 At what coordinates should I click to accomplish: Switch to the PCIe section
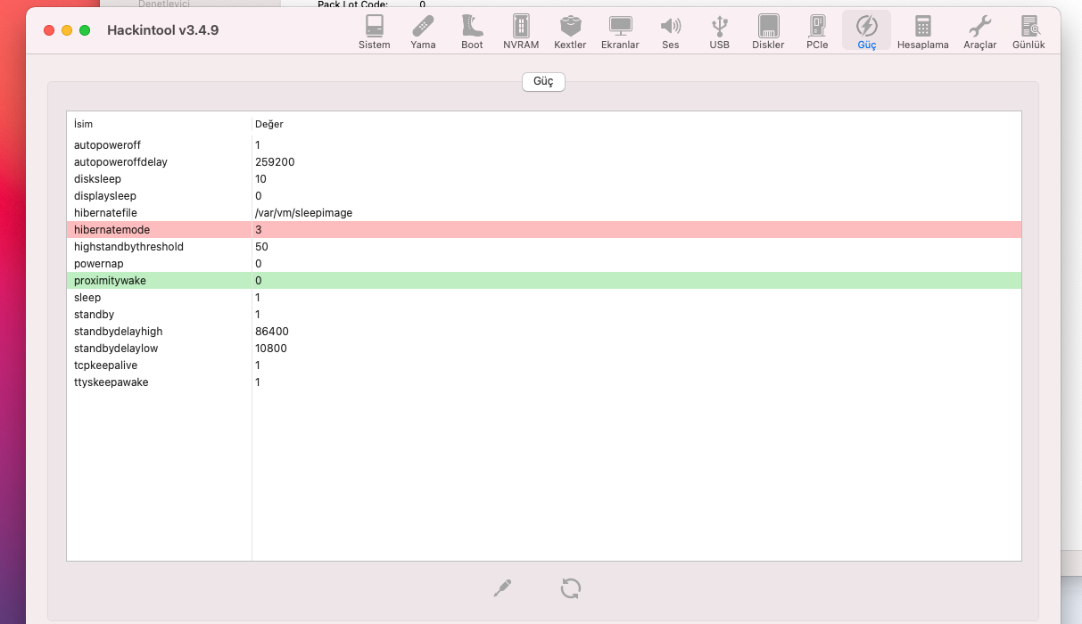817,31
